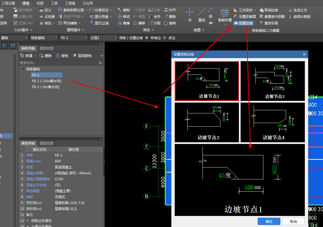Collapse the 筏板基础 tree node
Image resolution: width=323 pixels, height=227 pixels.
pyautogui.click(x=23, y=69)
